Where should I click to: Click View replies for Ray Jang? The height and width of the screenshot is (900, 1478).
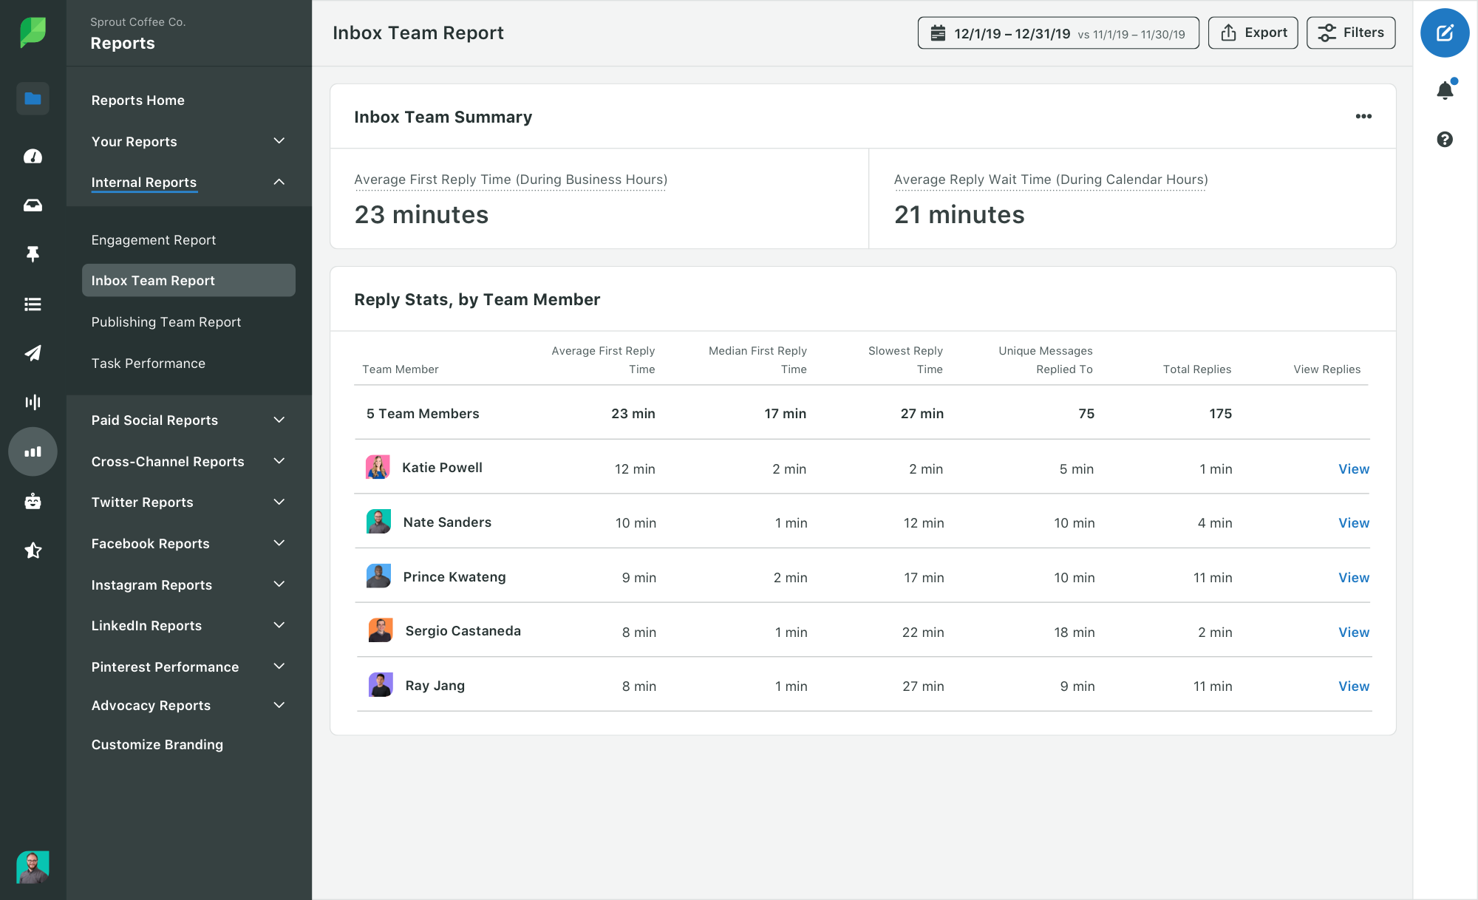[x=1353, y=685]
